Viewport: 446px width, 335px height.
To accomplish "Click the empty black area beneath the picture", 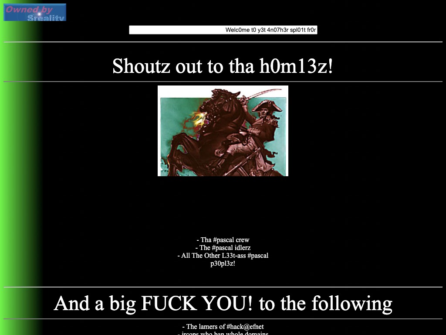I will coord(223,205).
